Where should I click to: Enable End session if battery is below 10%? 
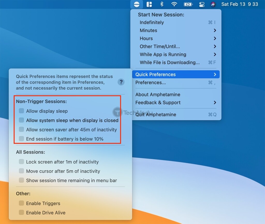coord(21,139)
